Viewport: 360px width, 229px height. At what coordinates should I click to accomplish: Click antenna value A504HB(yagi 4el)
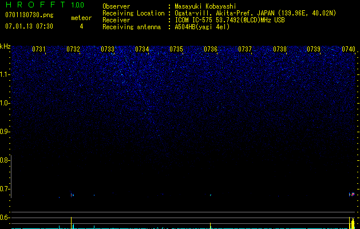(202, 27)
